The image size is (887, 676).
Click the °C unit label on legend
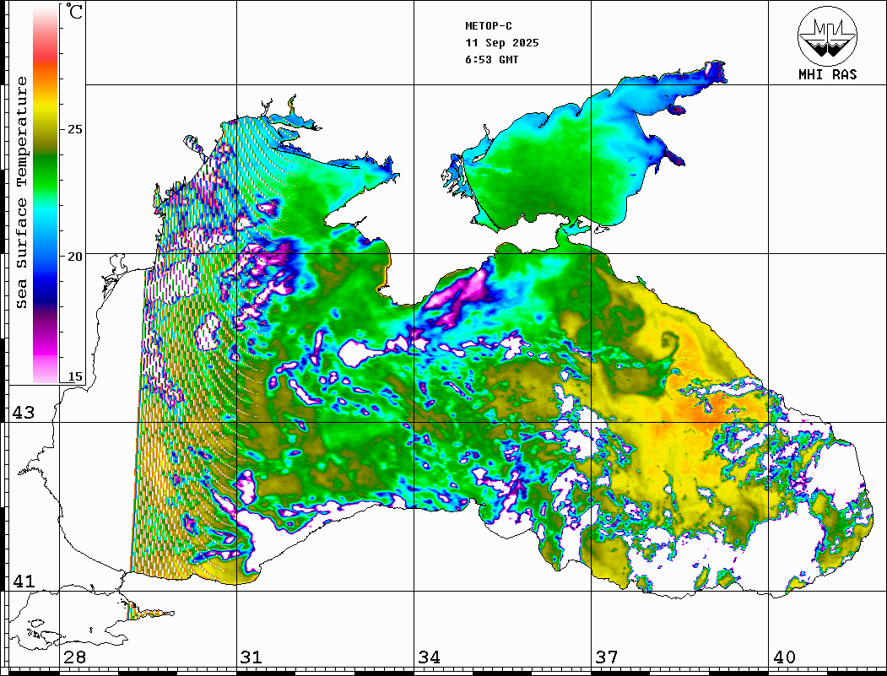tap(75, 12)
